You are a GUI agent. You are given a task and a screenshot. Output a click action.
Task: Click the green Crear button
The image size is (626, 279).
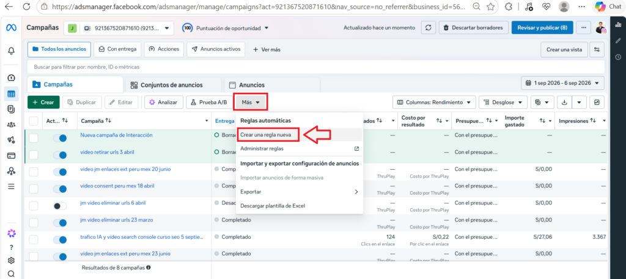(x=43, y=103)
